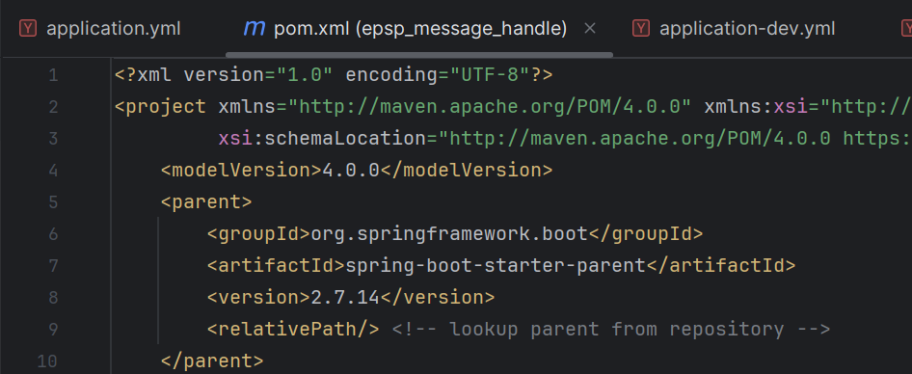Viewport: 912px width, 374px height.
Task: Click the YAML icon on application.yml tab
Action: tap(28, 29)
